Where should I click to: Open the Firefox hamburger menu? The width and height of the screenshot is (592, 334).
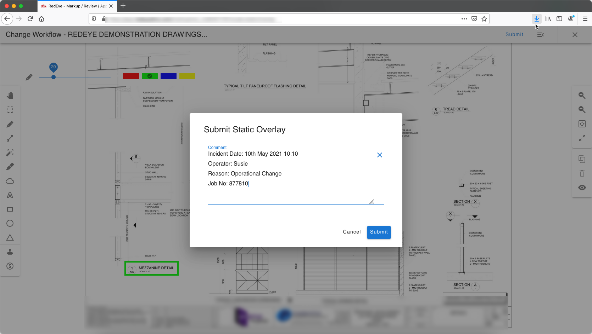[585, 19]
